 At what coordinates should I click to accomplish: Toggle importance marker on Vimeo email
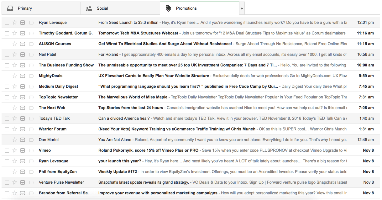click(31, 150)
